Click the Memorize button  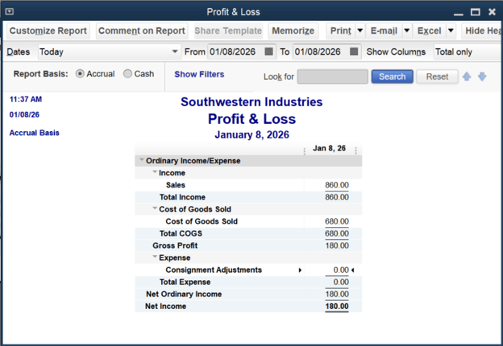(293, 31)
